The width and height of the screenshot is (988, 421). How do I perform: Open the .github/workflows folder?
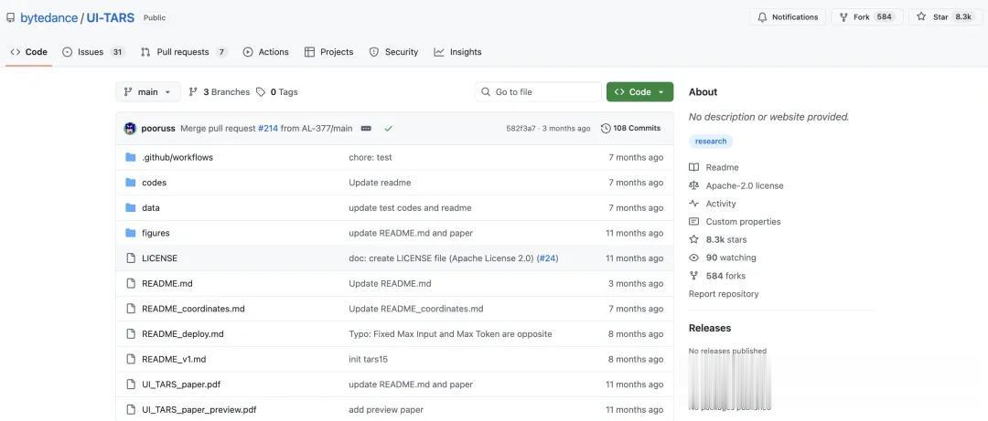(177, 158)
